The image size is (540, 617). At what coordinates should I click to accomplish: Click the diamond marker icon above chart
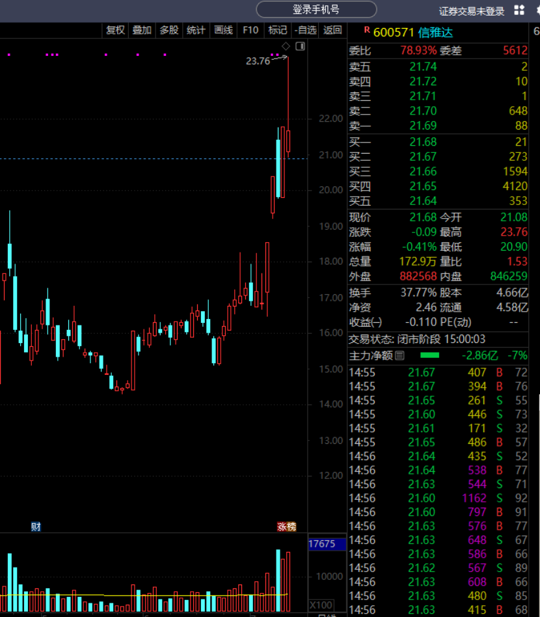286,46
